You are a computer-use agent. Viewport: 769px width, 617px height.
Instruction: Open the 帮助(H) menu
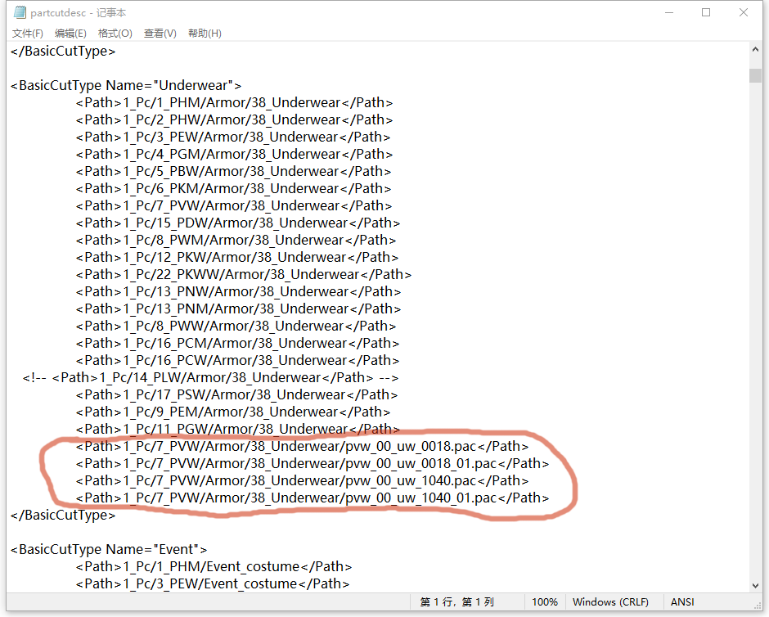point(205,34)
